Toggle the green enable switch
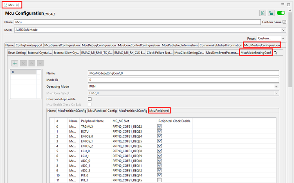The height and width of the screenshot is (183, 294). tap(281, 13)
